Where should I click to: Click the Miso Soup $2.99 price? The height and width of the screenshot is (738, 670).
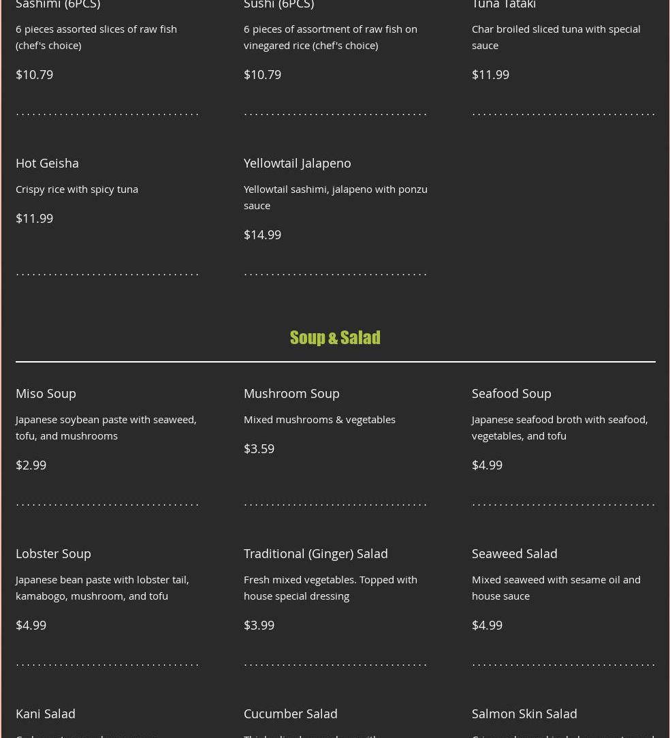click(31, 465)
